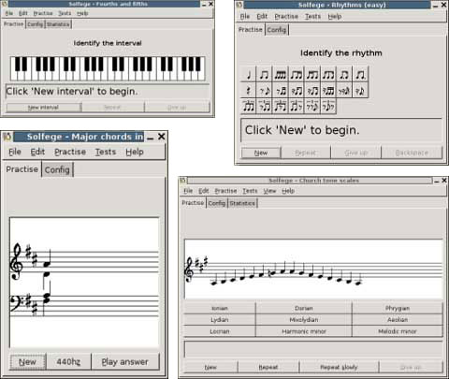The height and width of the screenshot is (379, 449).
Task: Open Tests menu in Rhythms (easy) window
Action: pyautogui.click(x=312, y=16)
